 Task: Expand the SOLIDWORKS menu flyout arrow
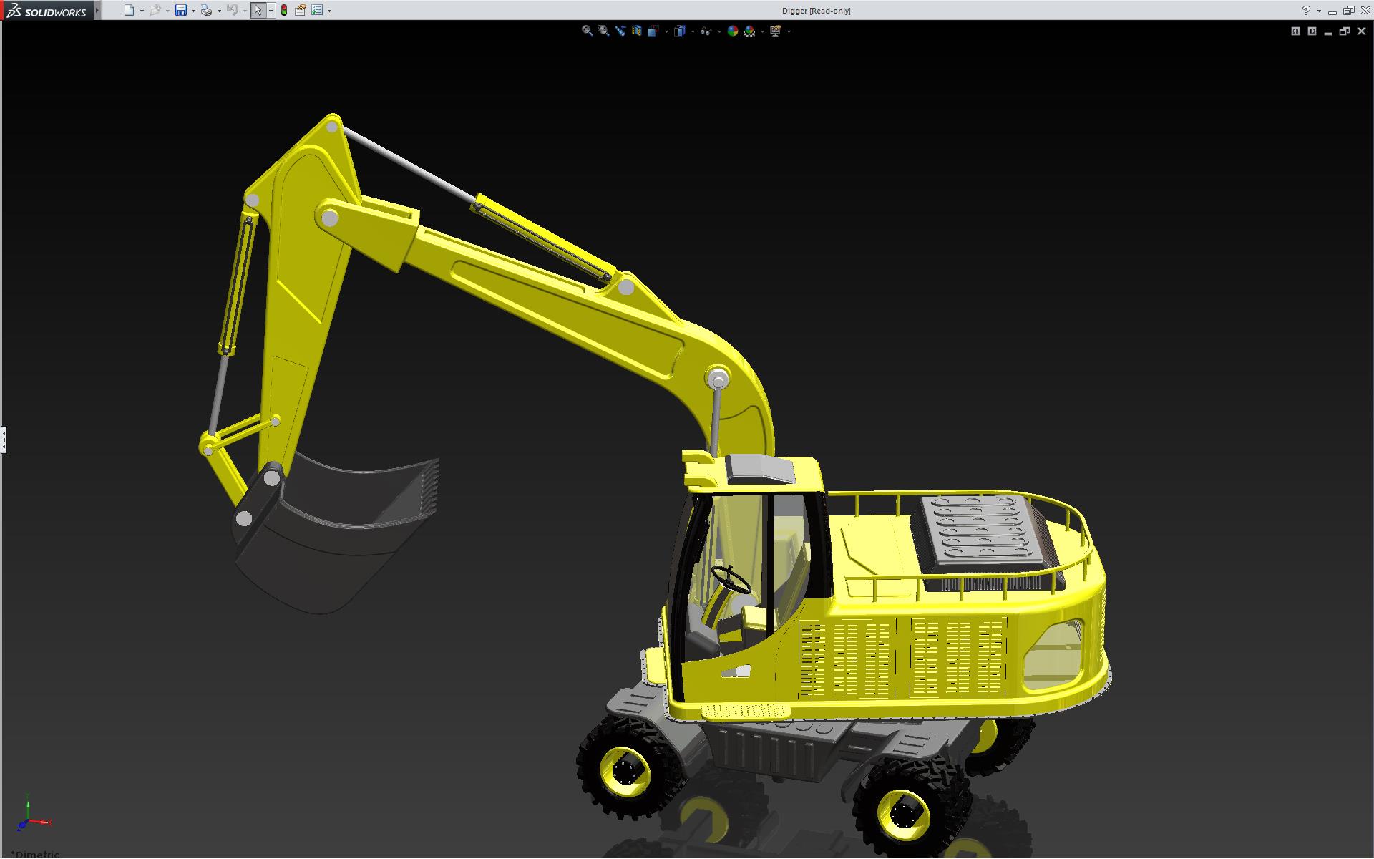pos(97,10)
